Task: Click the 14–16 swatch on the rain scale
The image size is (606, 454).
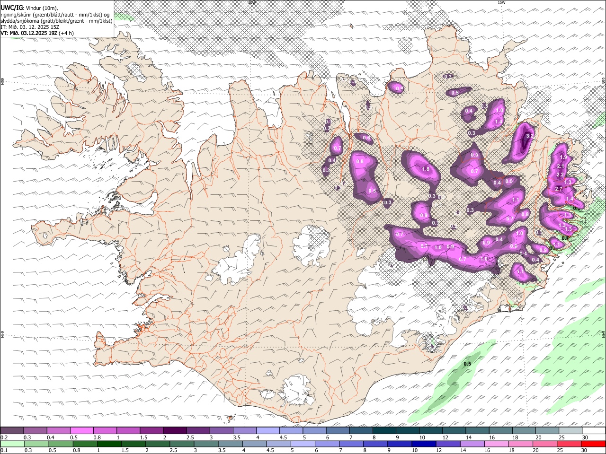Action: click(472, 444)
